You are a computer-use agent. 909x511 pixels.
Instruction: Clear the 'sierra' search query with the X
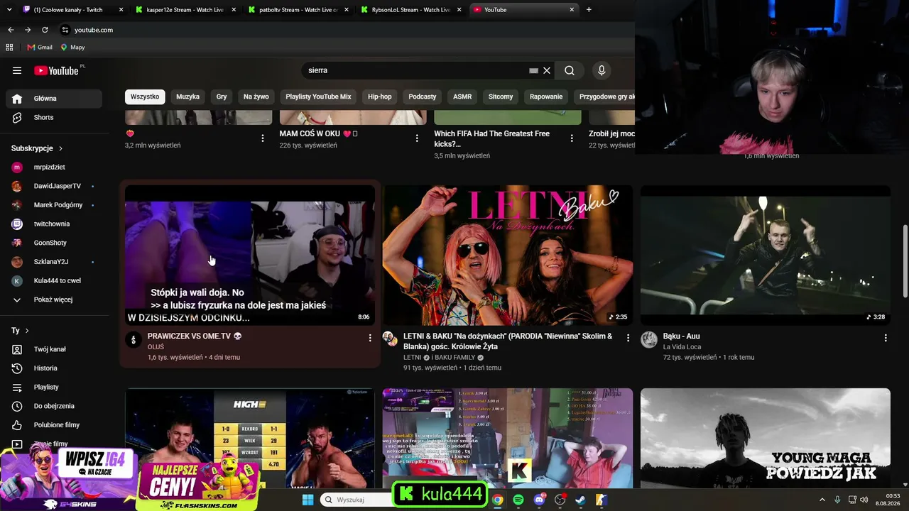(x=547, y=70)
